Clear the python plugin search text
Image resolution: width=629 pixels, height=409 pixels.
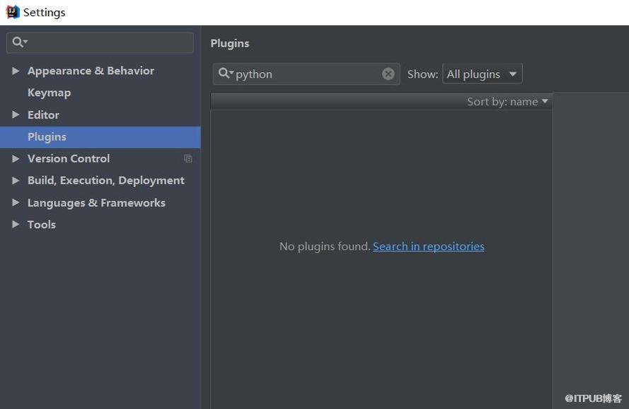(388, 73)
